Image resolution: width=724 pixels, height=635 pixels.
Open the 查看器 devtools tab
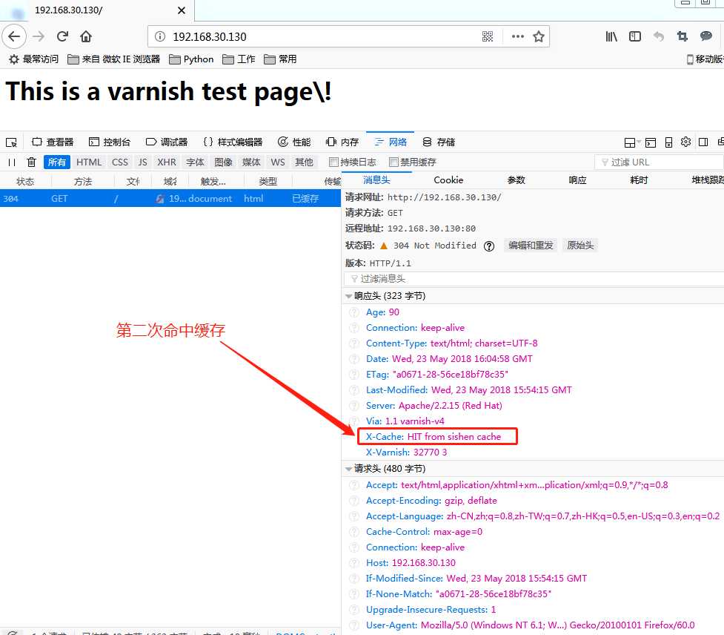pos(53,142)
